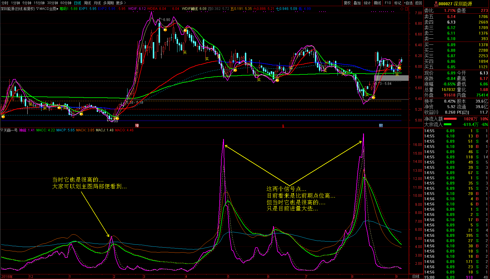The width and height of the screenshot is (490, 279).
Task: Open the 复权 menu item
Action: coord(347,3)
